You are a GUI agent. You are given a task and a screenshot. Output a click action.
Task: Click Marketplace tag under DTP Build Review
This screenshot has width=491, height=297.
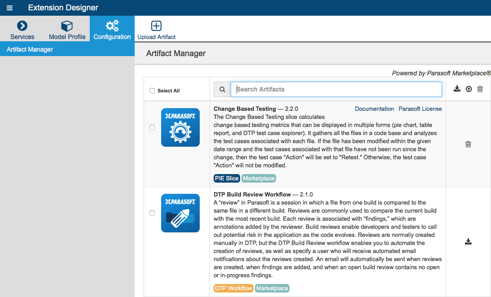point(272,288)
